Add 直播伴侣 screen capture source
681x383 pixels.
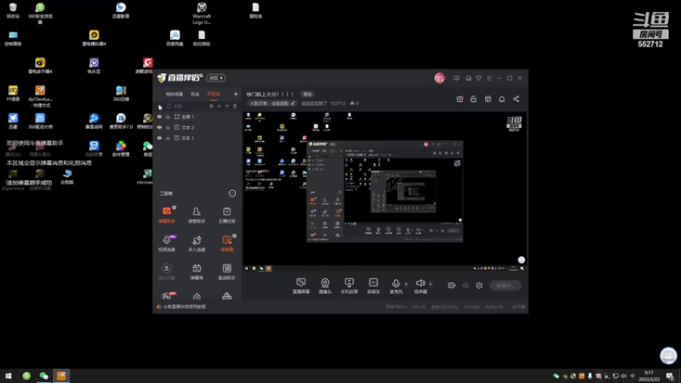[x=301, y=286]
